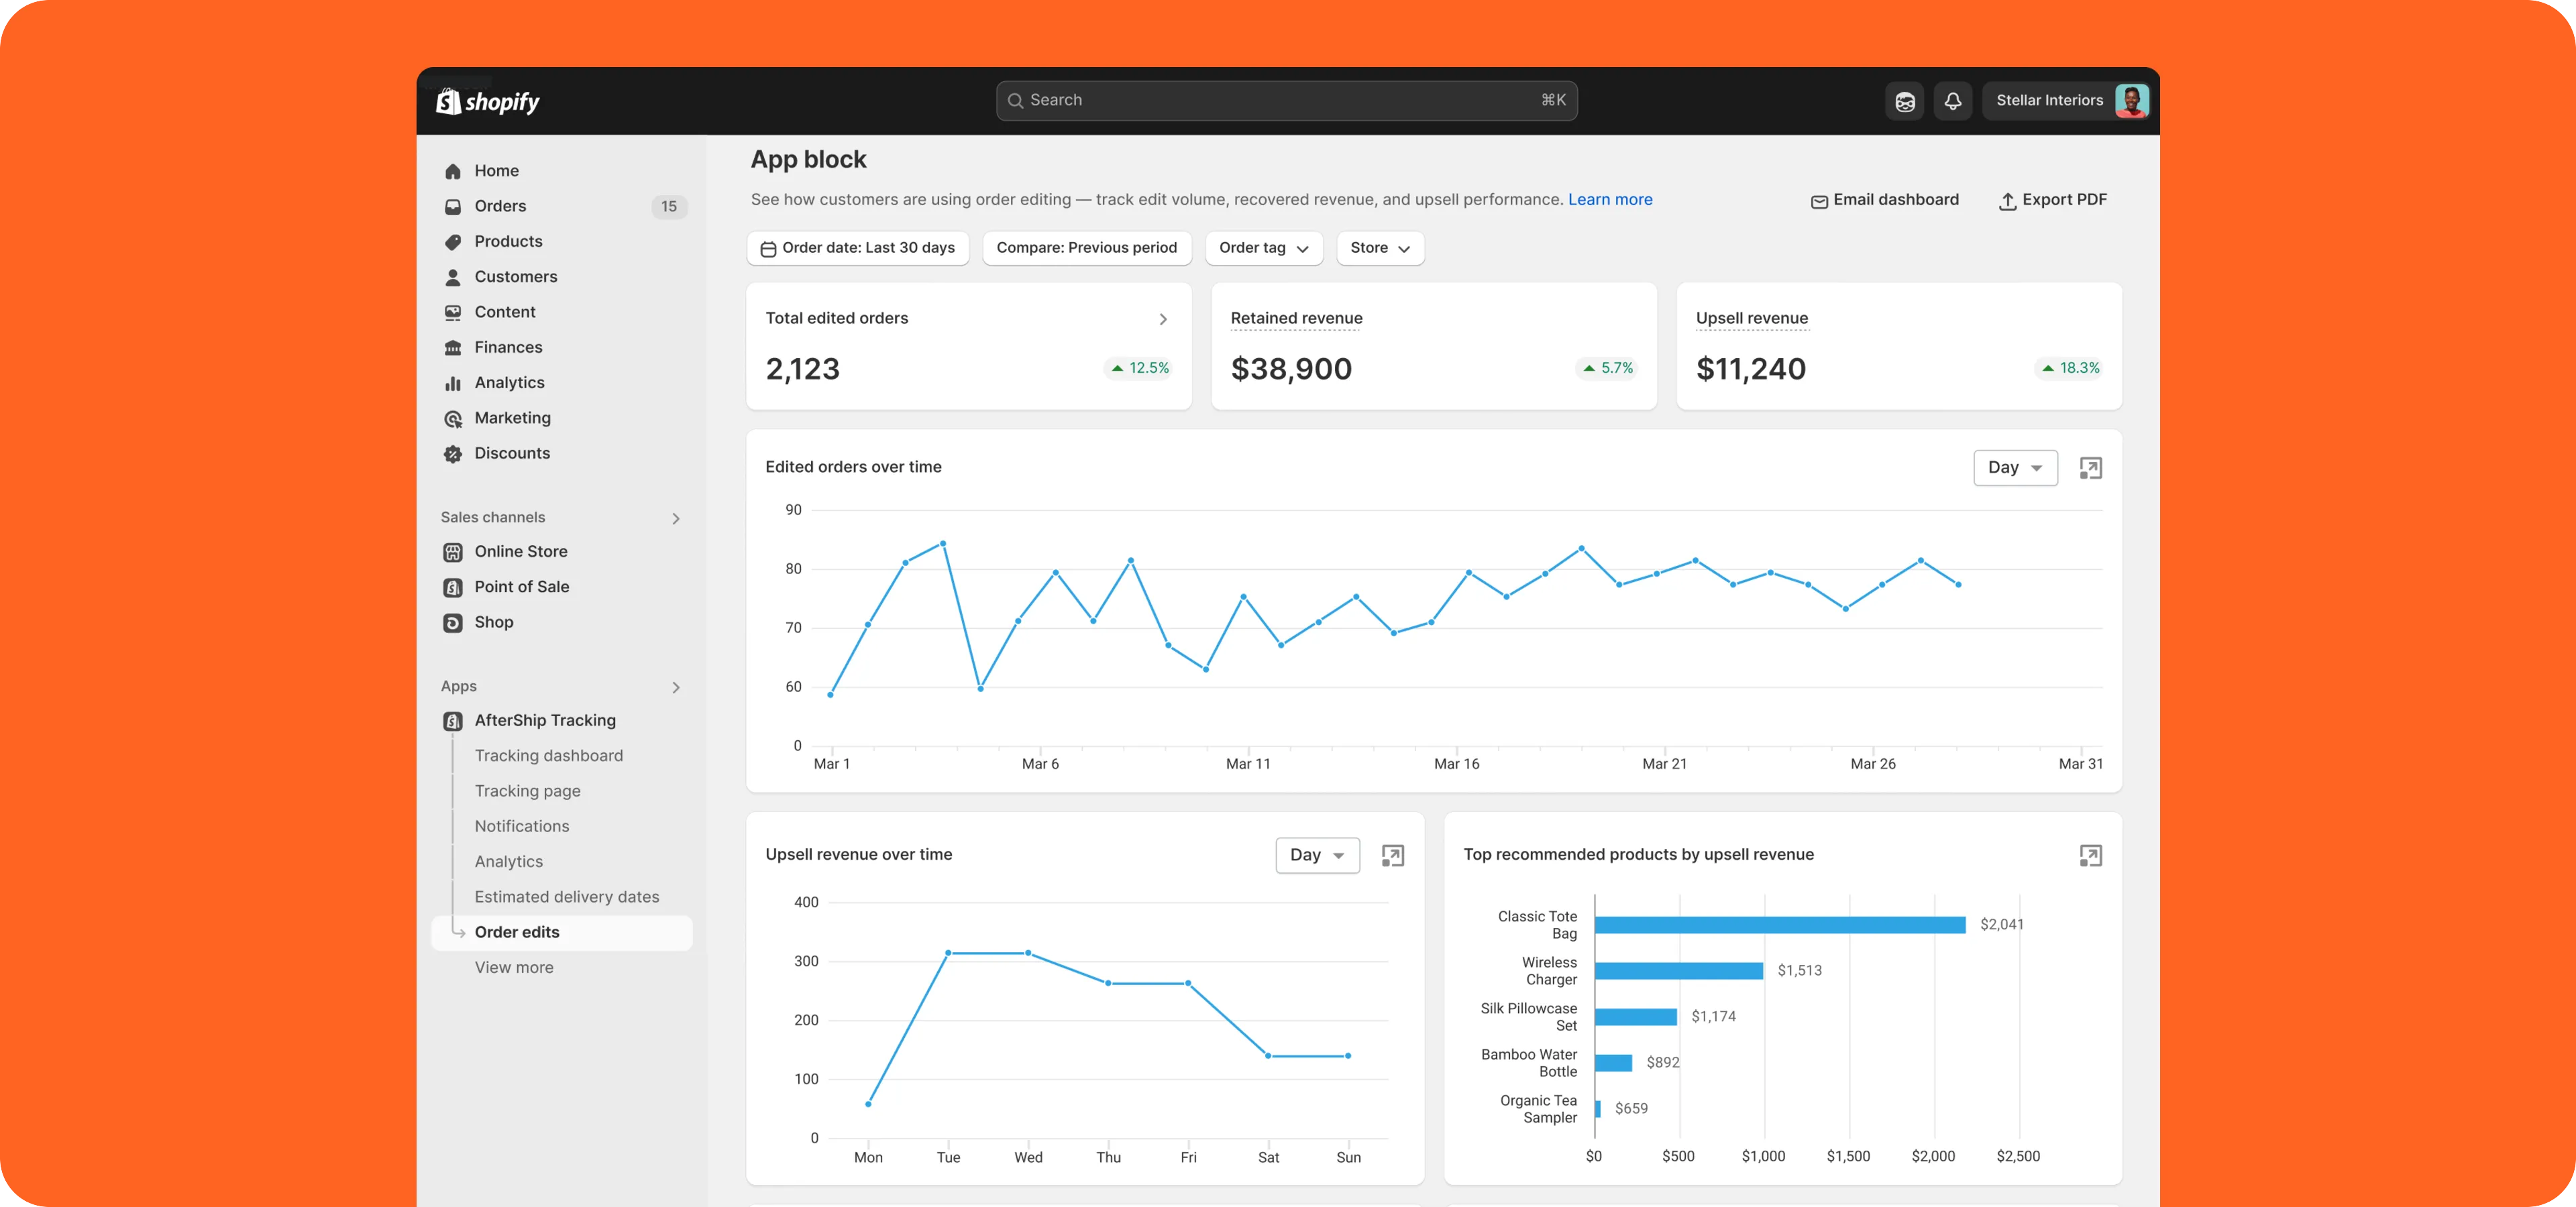
Task: Open the Store filter dropdown
Action: (x=1380, y=248)
